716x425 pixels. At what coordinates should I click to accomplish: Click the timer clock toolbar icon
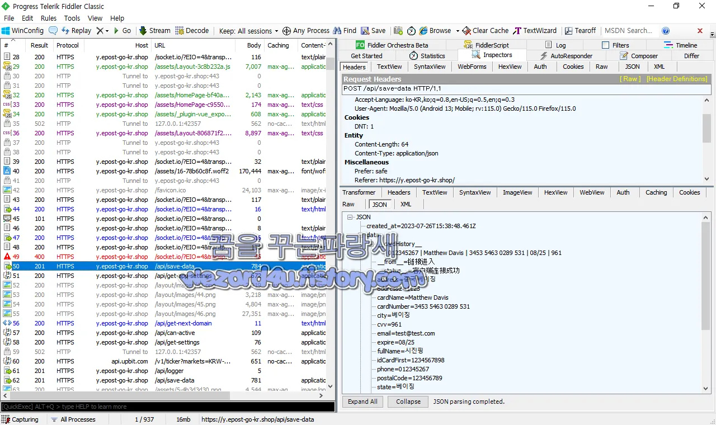(411, 31)
